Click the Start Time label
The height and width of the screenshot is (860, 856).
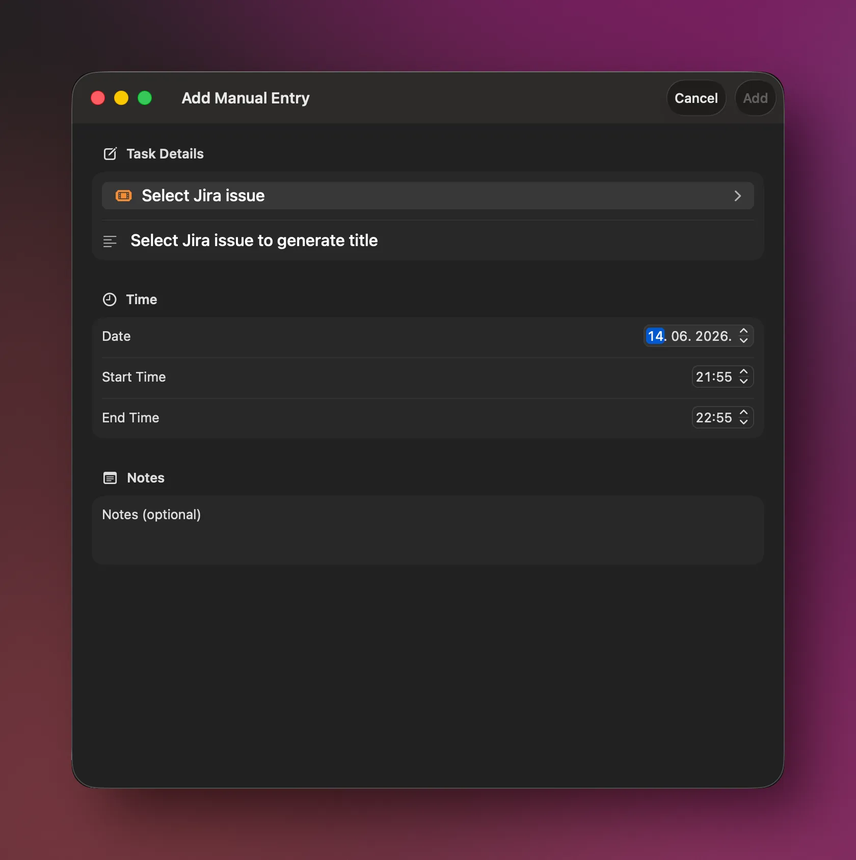pyautogui.click(x=134, y=377)
